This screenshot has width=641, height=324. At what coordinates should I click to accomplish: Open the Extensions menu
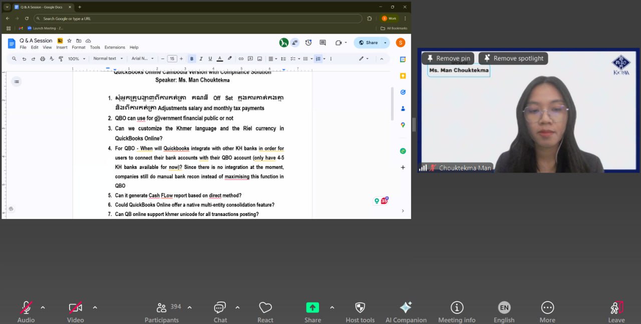(x=115, y=47)
